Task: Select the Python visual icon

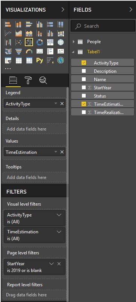Action: (39, 60)
